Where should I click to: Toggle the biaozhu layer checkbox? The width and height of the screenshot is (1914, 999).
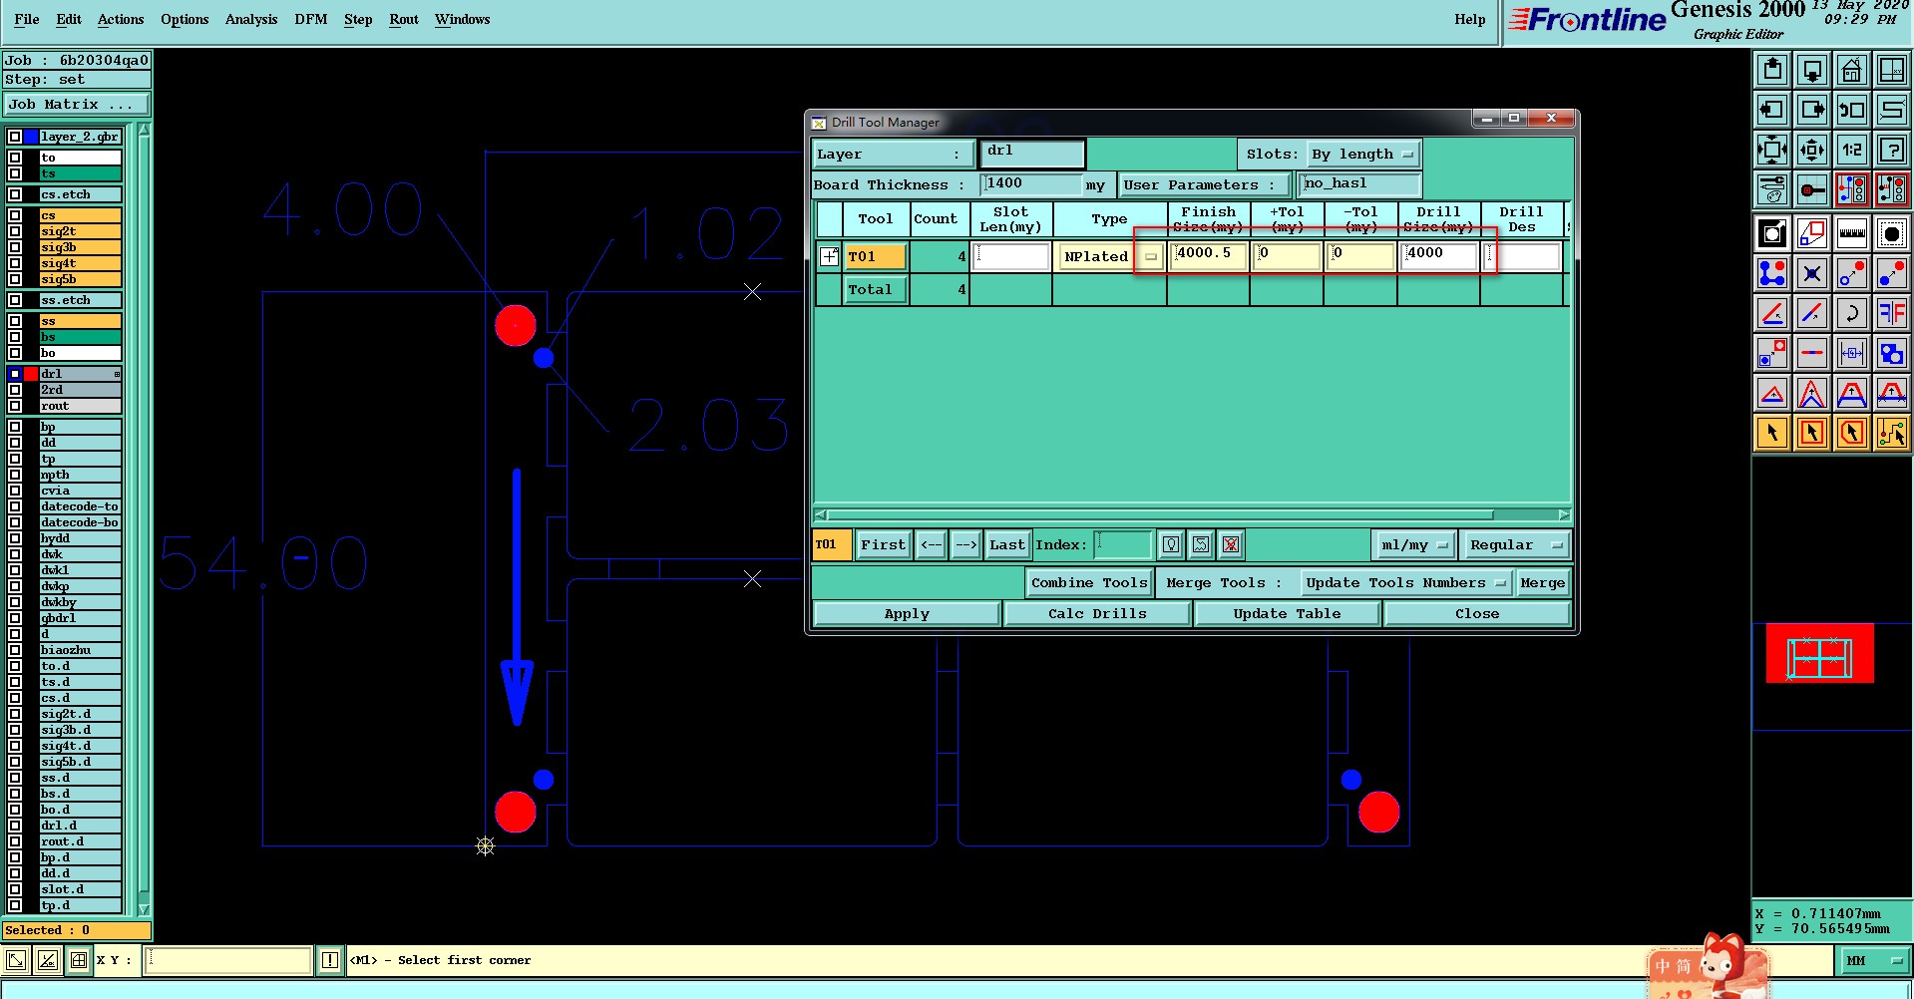click(15, 650)
